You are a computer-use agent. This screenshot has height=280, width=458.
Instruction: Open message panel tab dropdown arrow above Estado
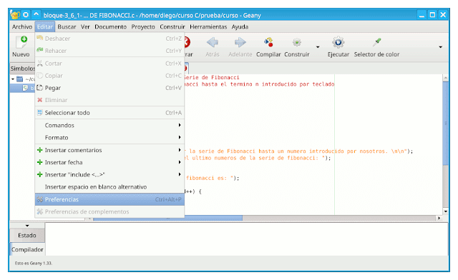pos(27,226)
